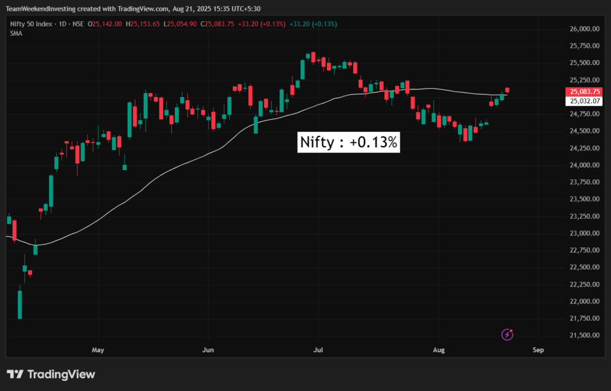Click the Jul label on time axis

click(x=319, y=350)
